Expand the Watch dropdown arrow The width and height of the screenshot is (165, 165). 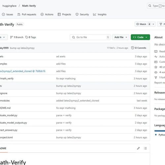click(x=153, y=24)
